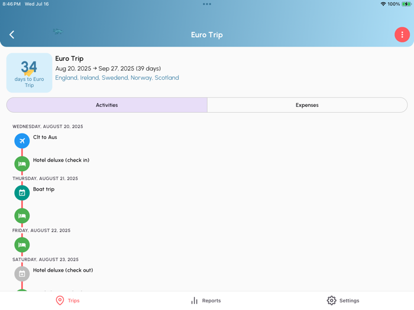This screenshot has height=310, width=414.
Task: Open the Trips tab in bottom bar
Action: [67, 301]
